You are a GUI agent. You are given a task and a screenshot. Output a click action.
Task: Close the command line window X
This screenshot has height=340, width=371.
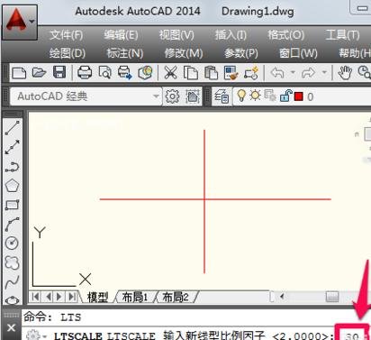pos(11,327)
